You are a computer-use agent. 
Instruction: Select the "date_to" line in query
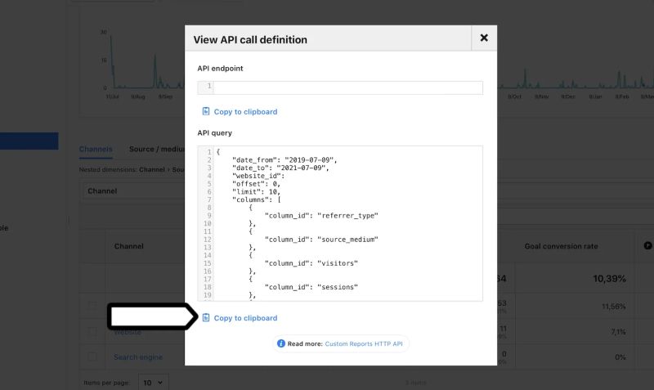point(280,168)
